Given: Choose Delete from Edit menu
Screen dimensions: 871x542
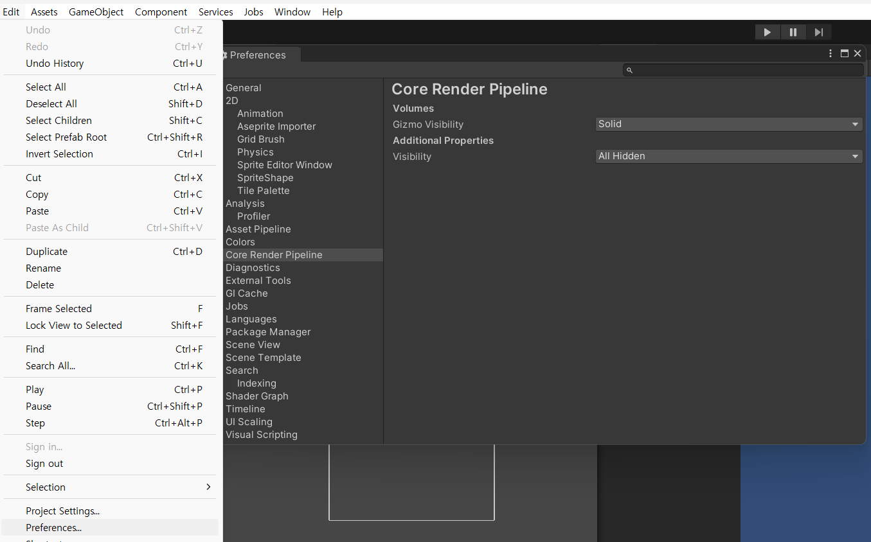Looking at the screenshot, I should point(111,284).
